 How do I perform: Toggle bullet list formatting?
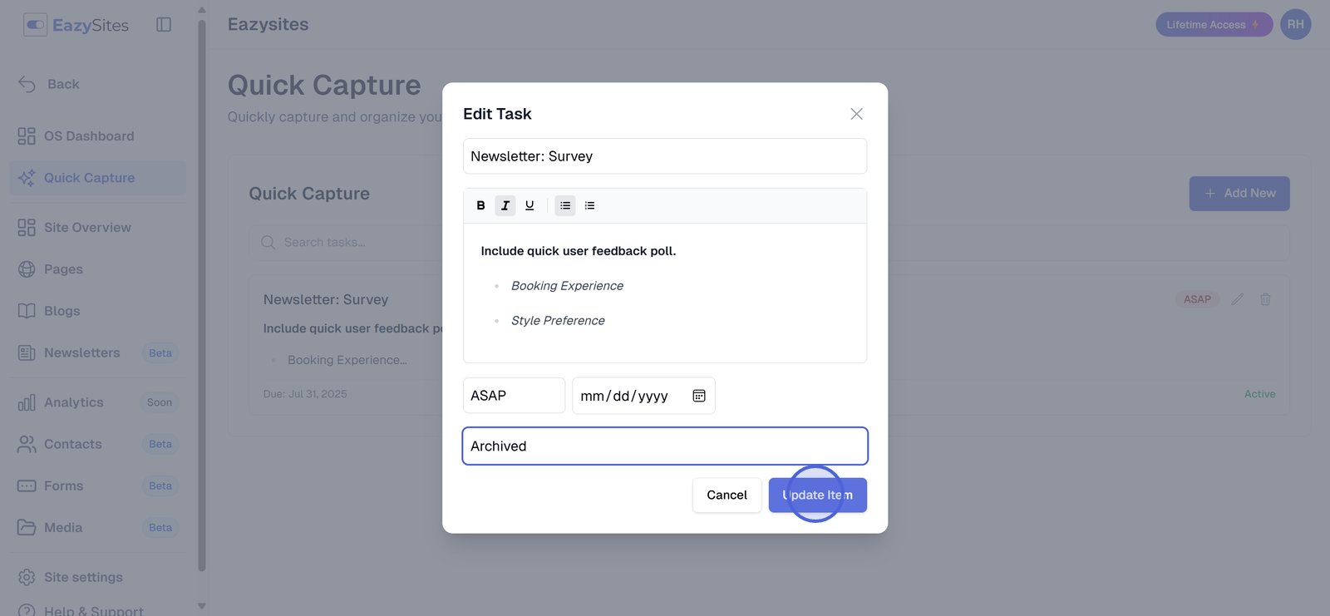pyautogui.click(x=565, y=205)
